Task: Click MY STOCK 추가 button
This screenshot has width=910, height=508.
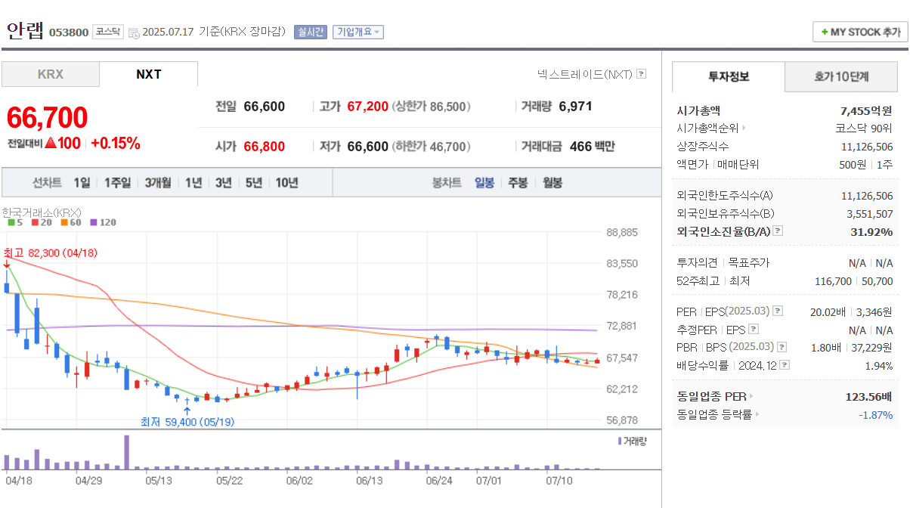Action: (859, 32)
